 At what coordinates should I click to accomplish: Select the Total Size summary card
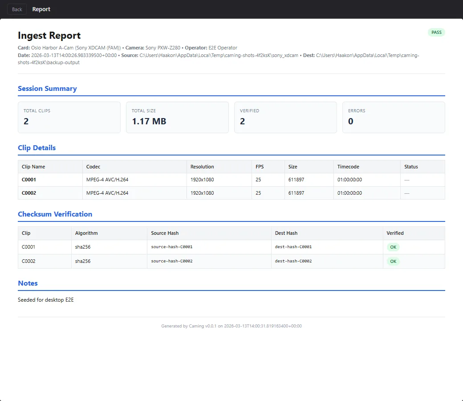tap(177, 117)
